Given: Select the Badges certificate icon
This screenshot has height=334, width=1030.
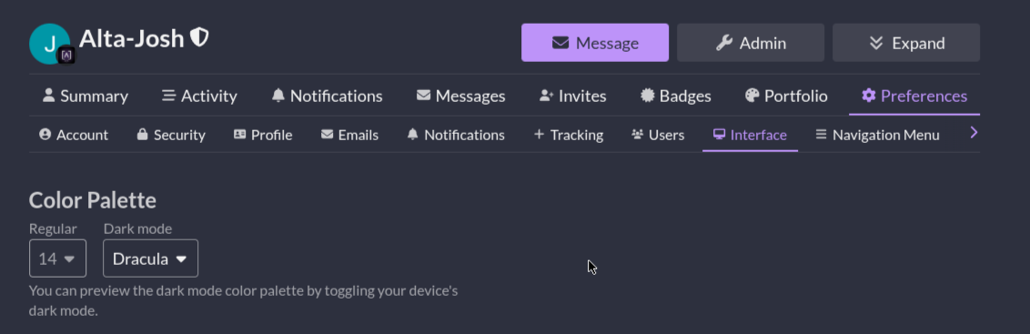Looking at the screenshot, I should tap(647, 96).
